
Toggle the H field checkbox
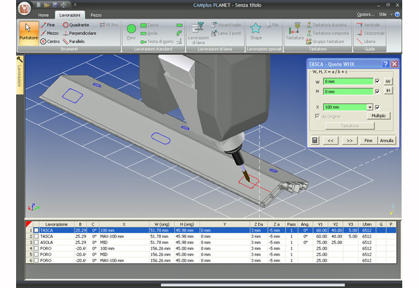(x=377, y=91)
